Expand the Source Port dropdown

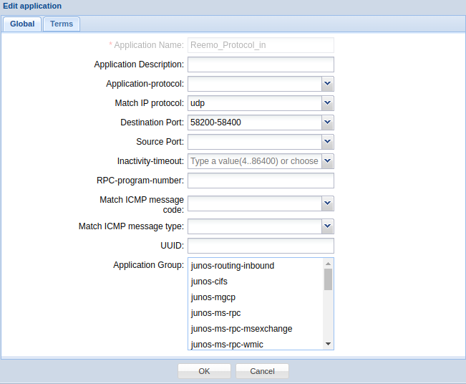click(x=327, y=142)
